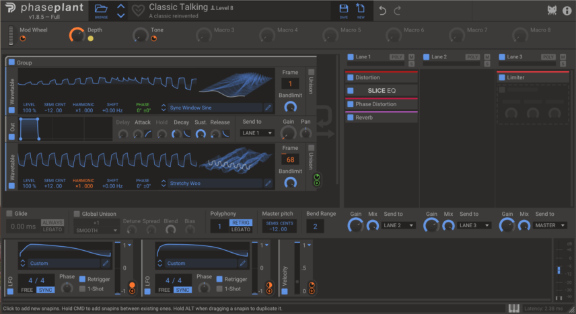
Task: Click the Lane 1 Gain knob
Action: pyautogui.click(x=355, y=225)
